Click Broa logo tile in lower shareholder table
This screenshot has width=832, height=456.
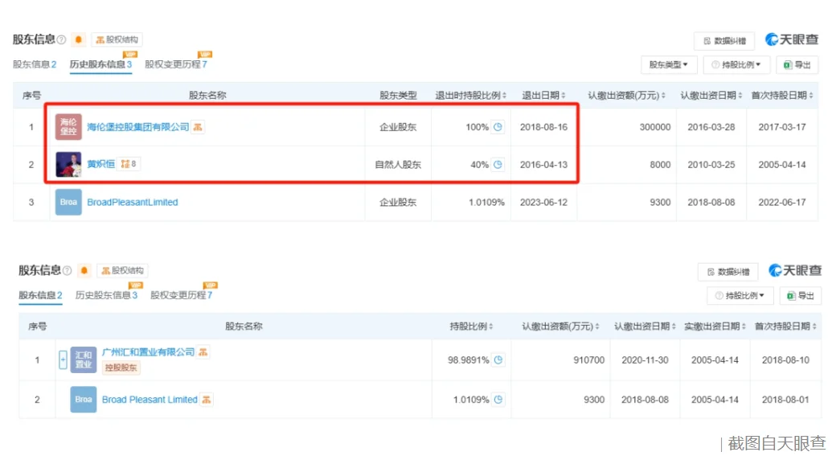pos(84,399)
